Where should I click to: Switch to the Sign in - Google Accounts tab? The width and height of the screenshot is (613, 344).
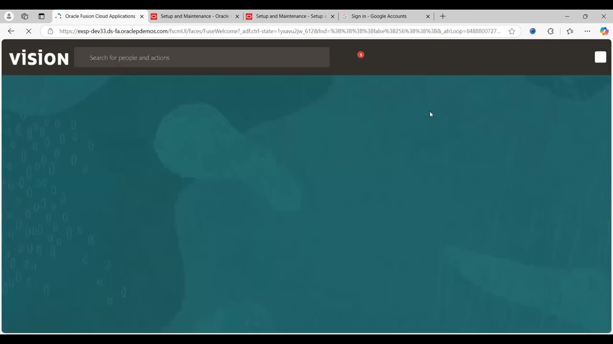click(x=386, y=16)
